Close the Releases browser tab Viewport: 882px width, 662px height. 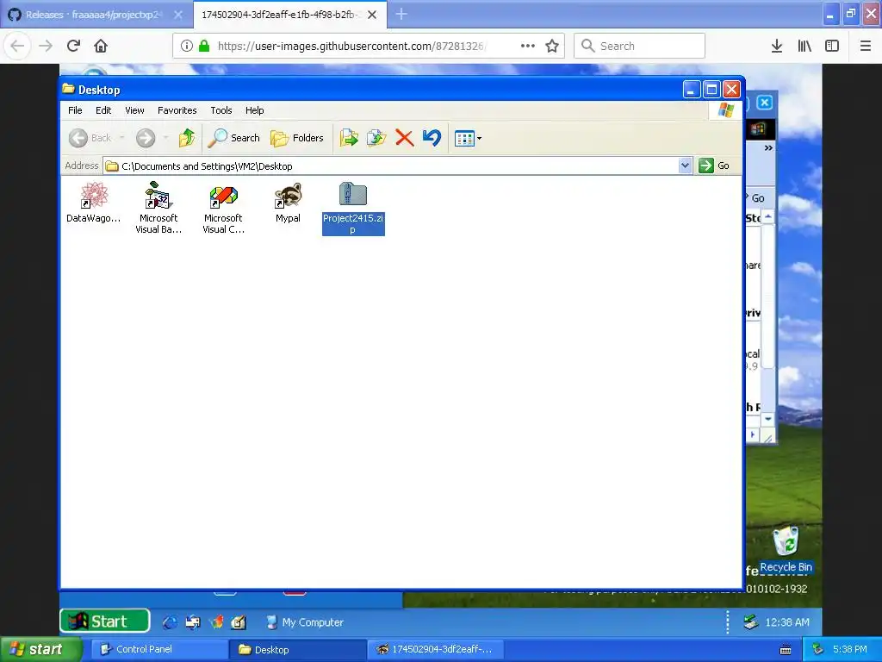click(x=178, y=15)
